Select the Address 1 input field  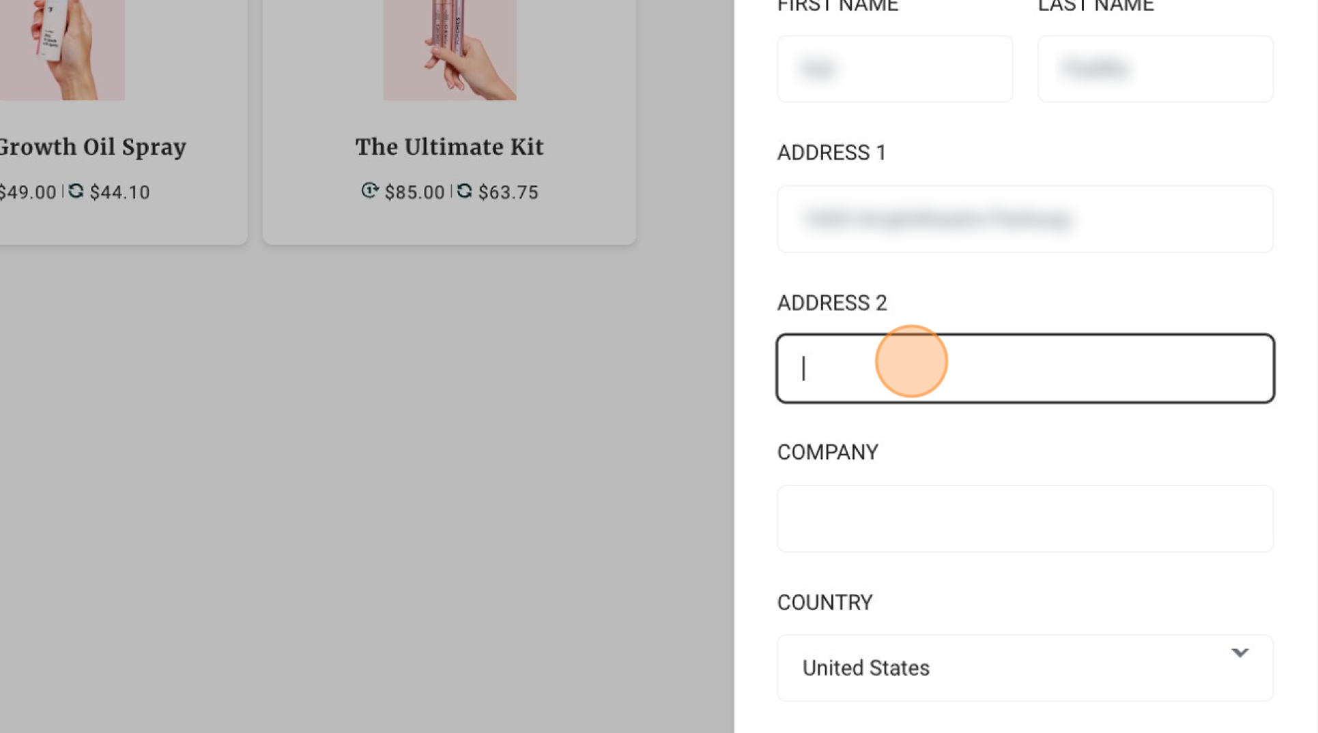pos(1025,219)
